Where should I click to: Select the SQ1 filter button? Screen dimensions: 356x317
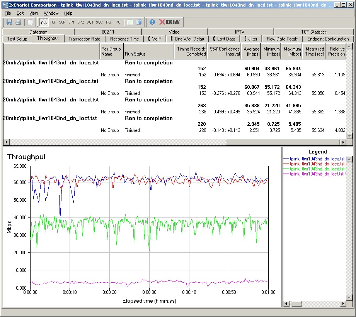click(x=90, y=22)
